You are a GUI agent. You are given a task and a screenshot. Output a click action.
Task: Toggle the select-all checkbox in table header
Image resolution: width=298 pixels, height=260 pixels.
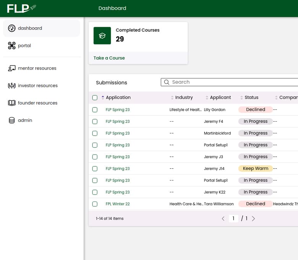(x=95, y=97)
